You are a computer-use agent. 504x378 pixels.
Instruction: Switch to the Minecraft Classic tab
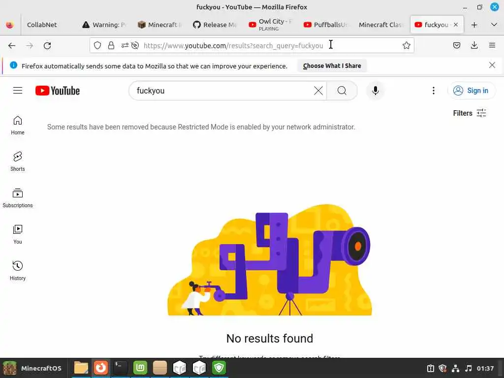coord(380,25)
